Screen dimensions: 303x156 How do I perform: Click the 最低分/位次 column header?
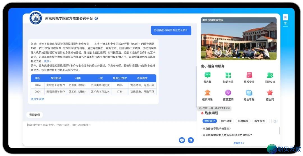(120, 78)
